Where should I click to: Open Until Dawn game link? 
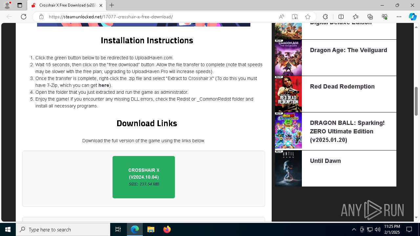coord(325,161)
